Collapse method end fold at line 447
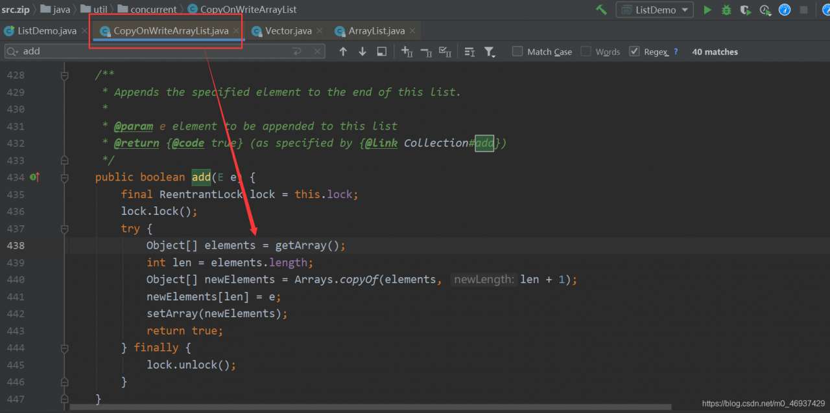The image size is (830, 413). [64, 399]
